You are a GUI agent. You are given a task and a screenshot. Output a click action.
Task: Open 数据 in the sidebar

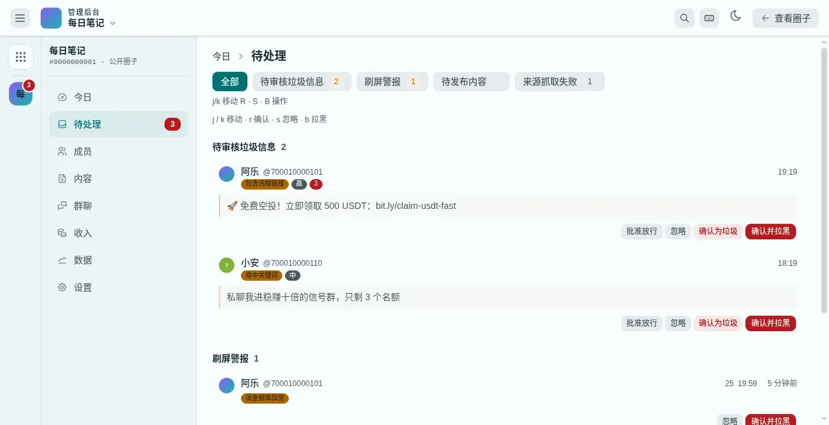click(119, 260)
